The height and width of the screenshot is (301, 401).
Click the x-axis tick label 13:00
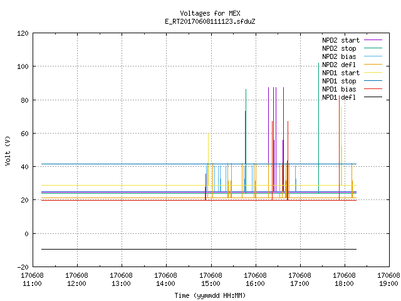click(121, 283)
